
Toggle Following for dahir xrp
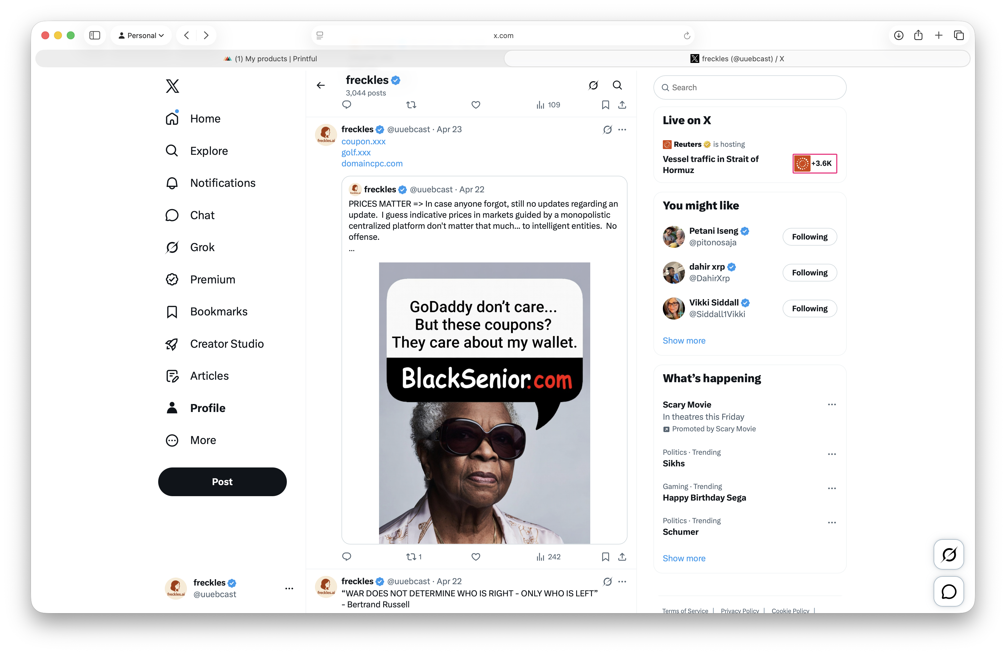tap(809, 273)
